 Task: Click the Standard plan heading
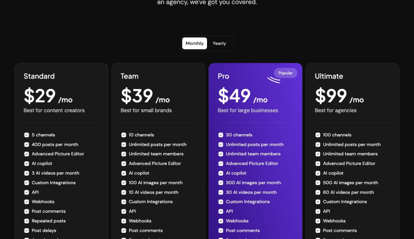tap(39, 76)
